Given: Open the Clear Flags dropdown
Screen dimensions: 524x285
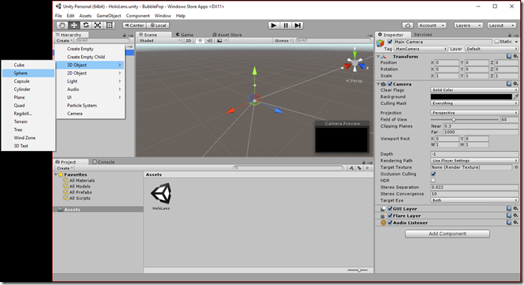Looking at the screenshot, I should tap(474, 90).
